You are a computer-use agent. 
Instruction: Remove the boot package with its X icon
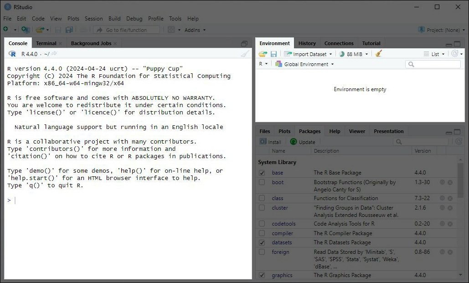450,182
